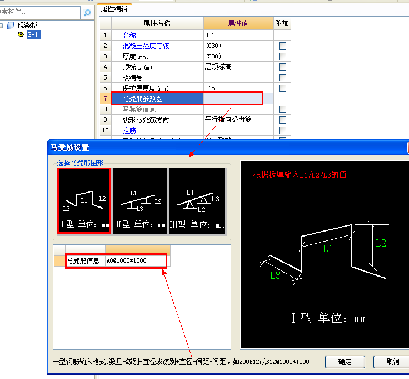Viewport: 409px width, 379px height.
Task: Tick the 顶标高(m) 附加 checkbox
Action: pyautogui.click(x=282, y=67)
